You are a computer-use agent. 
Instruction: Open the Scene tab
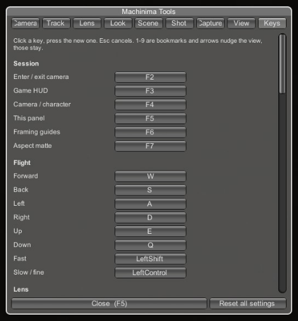[x=149, y=23]
